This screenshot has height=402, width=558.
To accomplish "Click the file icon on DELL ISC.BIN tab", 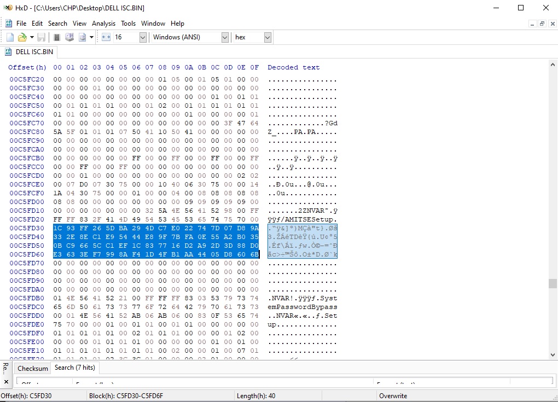I will pos(9,52).
